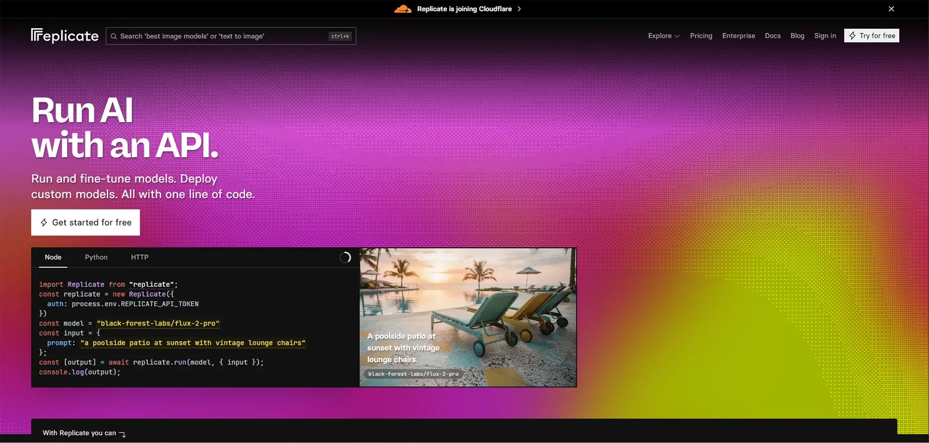Screen dimensions: 929x443
Task: Open the 'Replicate is joining Cloudflare' announcement
Action: pos(464,9)
